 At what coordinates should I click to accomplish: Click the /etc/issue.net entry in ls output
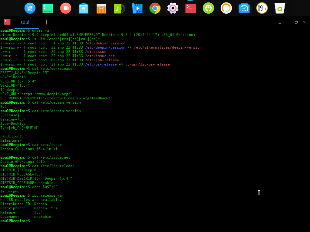(x=100, y=56)
